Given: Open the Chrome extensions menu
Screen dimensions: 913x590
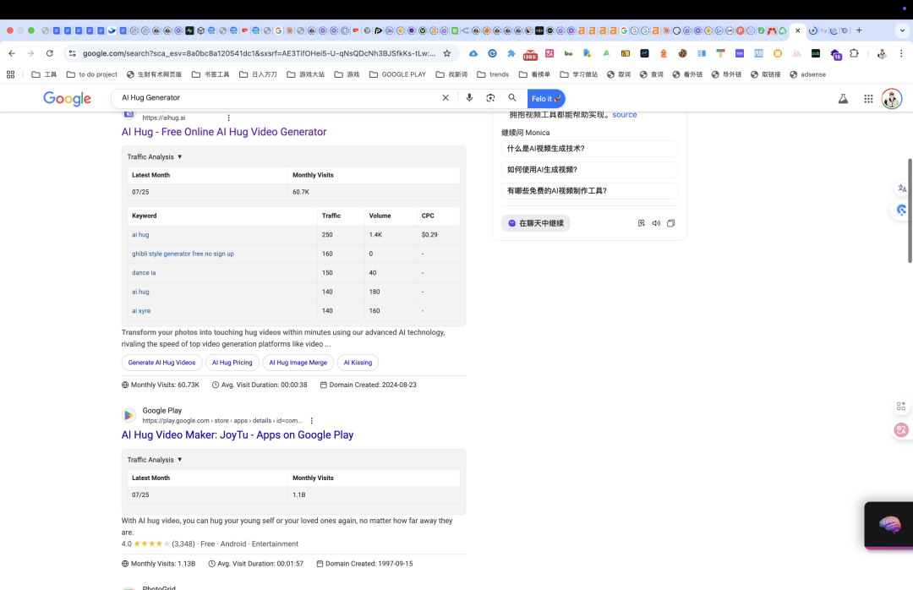Looking at the screenshot, I should point(854,53).
